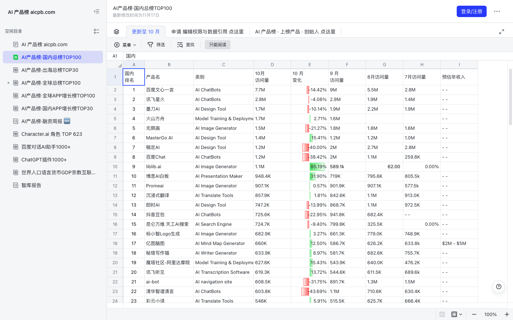Click the 85.19% change cell

pyautogui.click(x=310, y=167)
